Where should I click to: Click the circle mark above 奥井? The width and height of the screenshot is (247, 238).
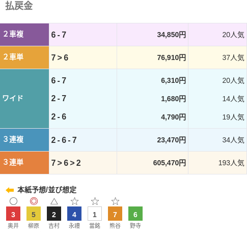pyautogui.click(x=13, y=201)
